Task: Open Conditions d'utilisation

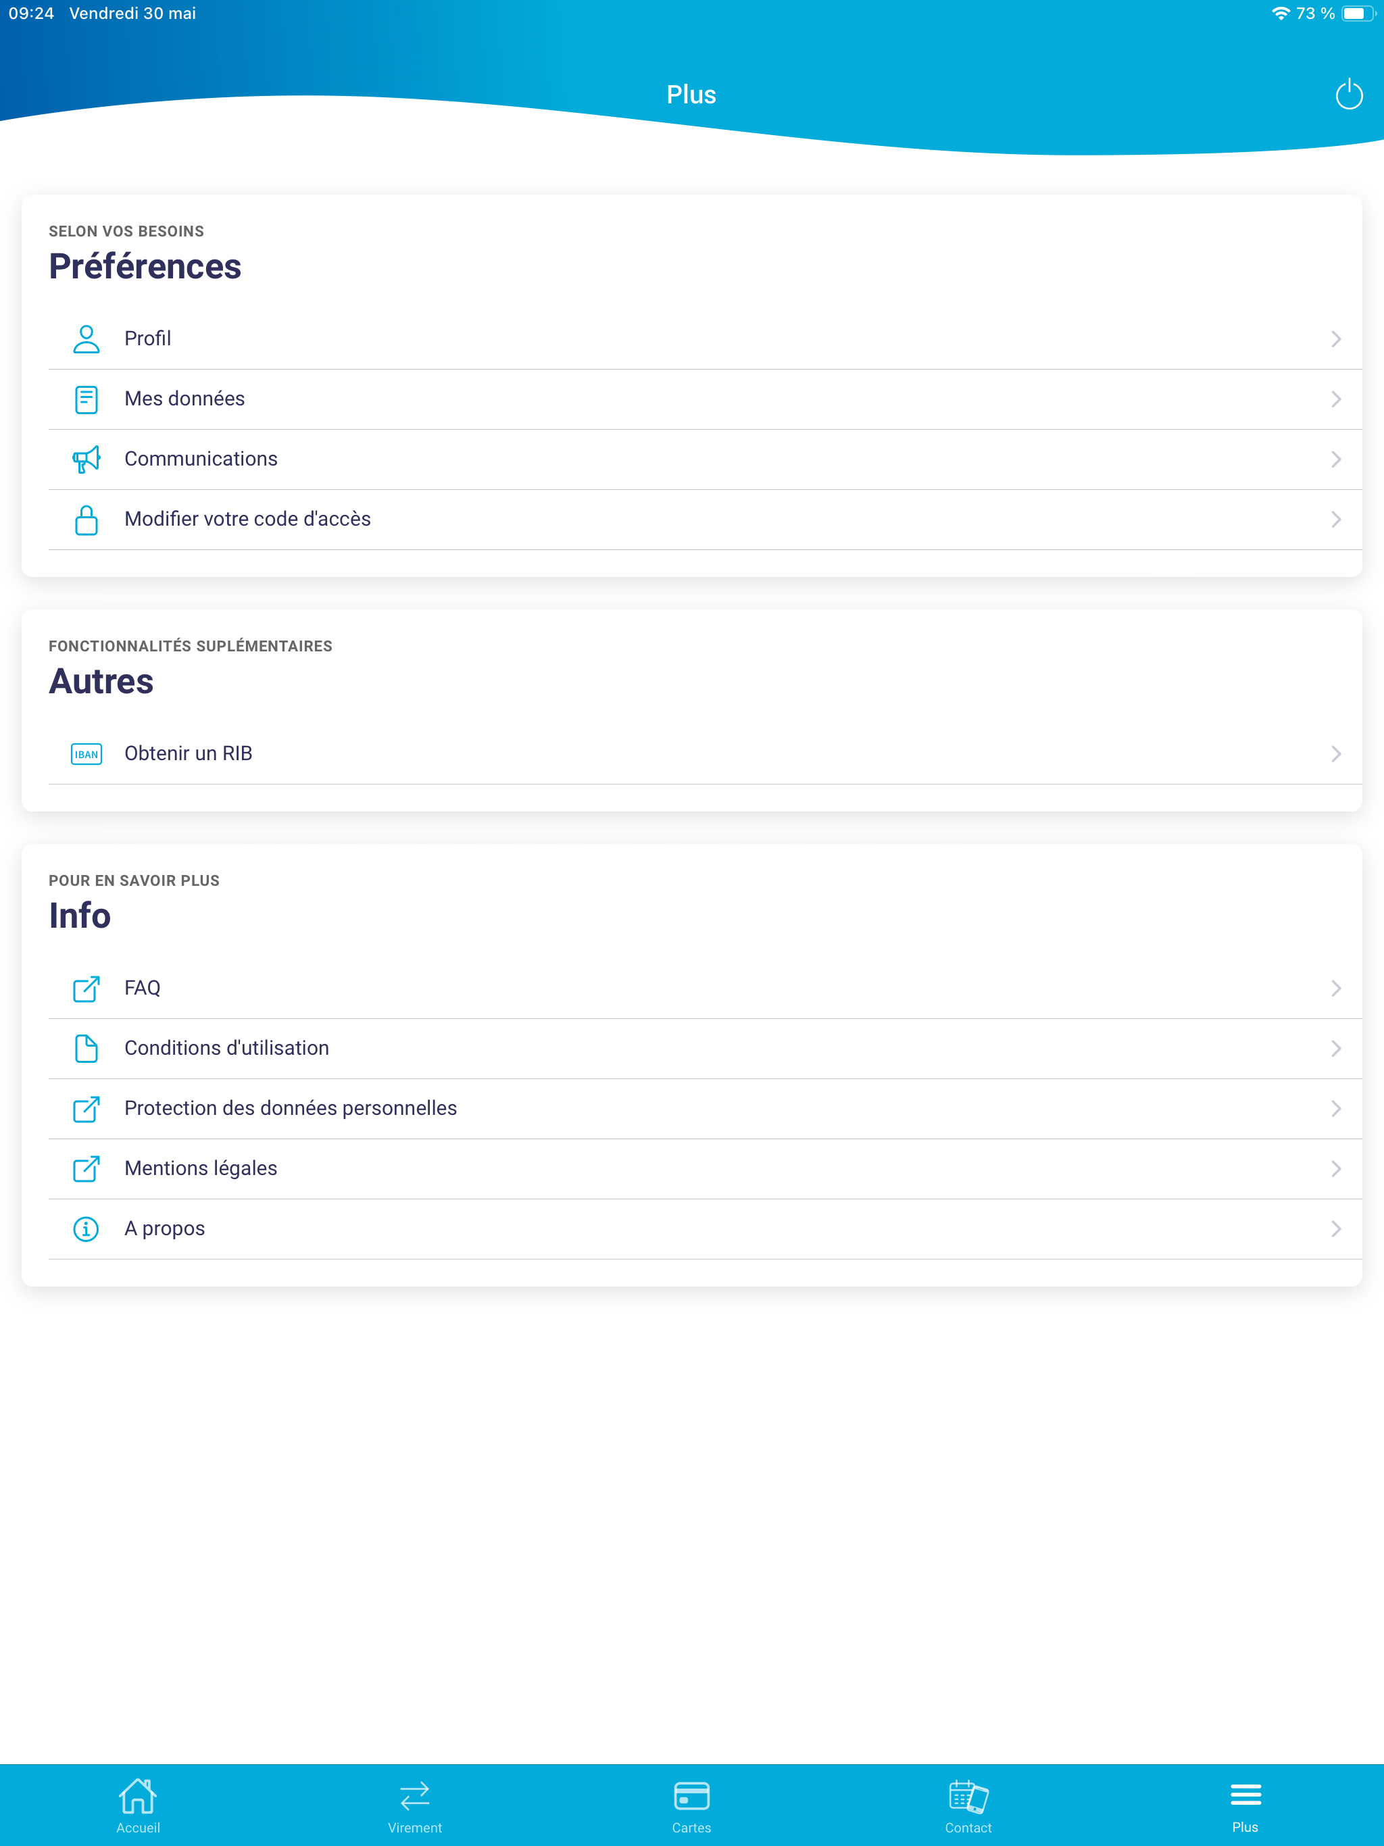Action: (226, 1048)
